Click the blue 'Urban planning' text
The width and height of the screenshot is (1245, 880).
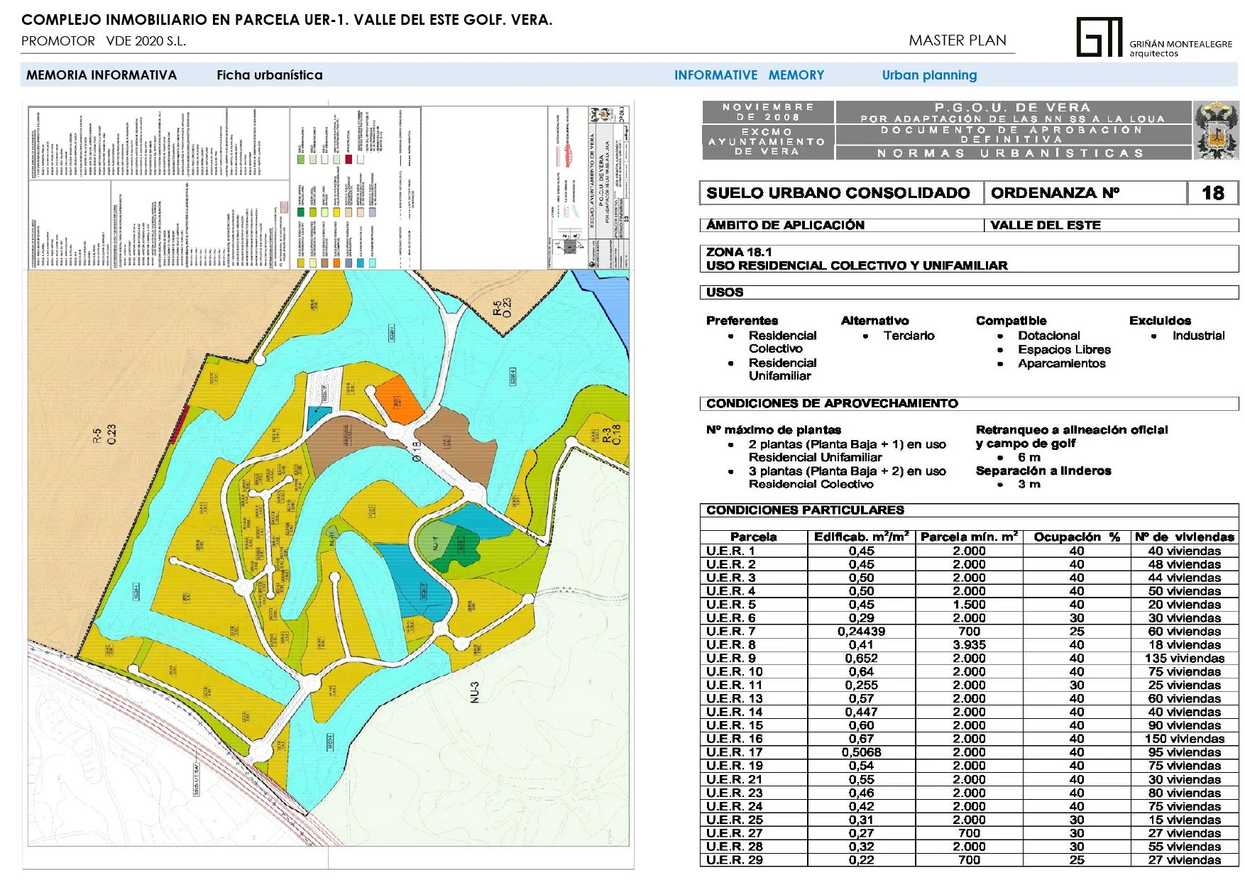pos(929,75)
